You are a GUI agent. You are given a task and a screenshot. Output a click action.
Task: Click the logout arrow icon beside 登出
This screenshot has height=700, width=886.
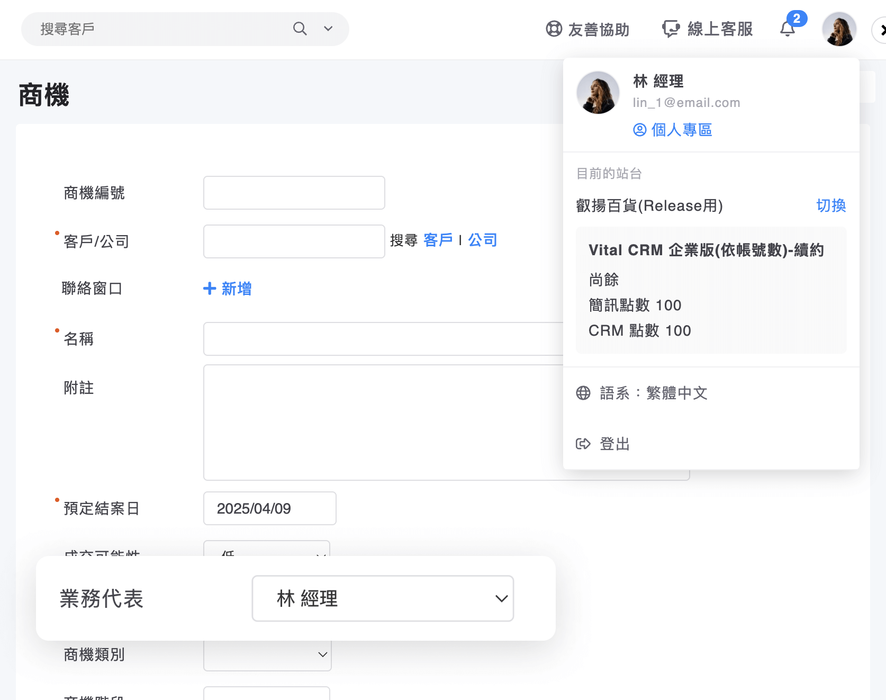tap(583, 444)
